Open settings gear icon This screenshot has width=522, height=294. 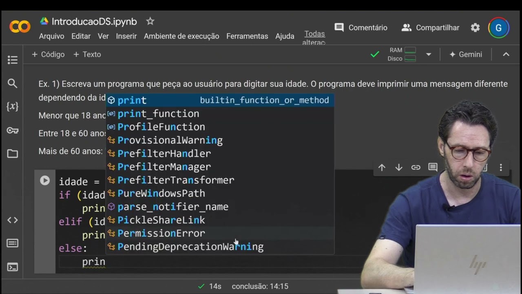(475, 28)
